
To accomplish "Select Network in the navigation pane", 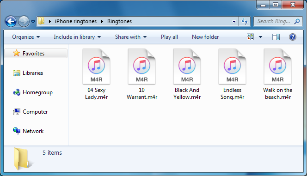I will (x=33, y=131).
